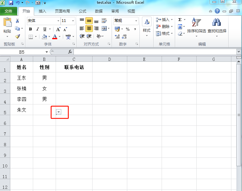Click the Wrap Text icon
The width and height of the screenshot is (242, 191).
(104, 21)
